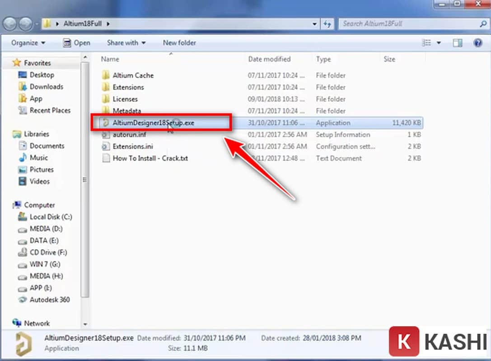Click the Forward navigation arrow button
This screenshot has width=491, height=361.
(26, 24)
